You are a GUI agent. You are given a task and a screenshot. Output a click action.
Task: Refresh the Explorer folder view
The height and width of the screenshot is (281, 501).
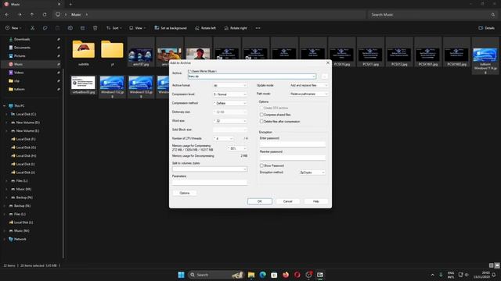(x=45, y=15)
